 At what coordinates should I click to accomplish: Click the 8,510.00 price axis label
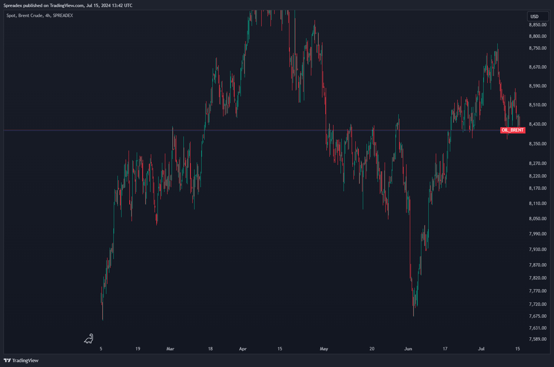tap(538, 105)
